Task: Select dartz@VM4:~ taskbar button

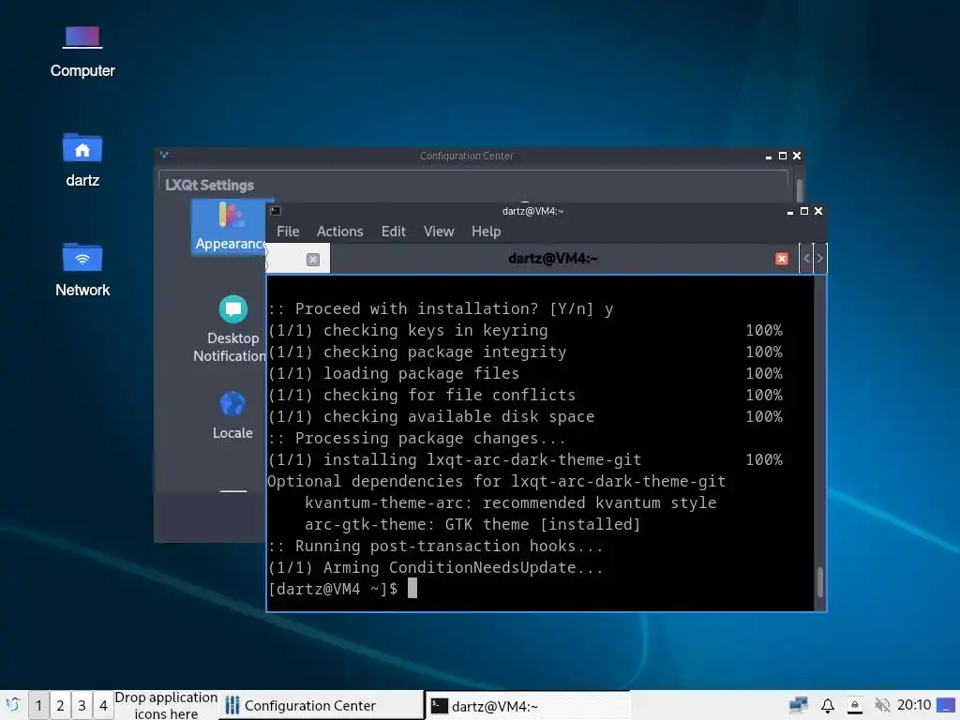Action: coord(528,705)
